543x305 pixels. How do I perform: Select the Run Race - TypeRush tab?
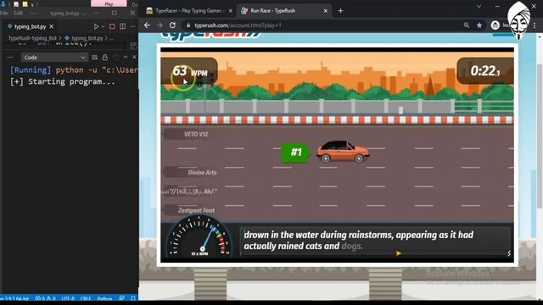pos(284,11)
